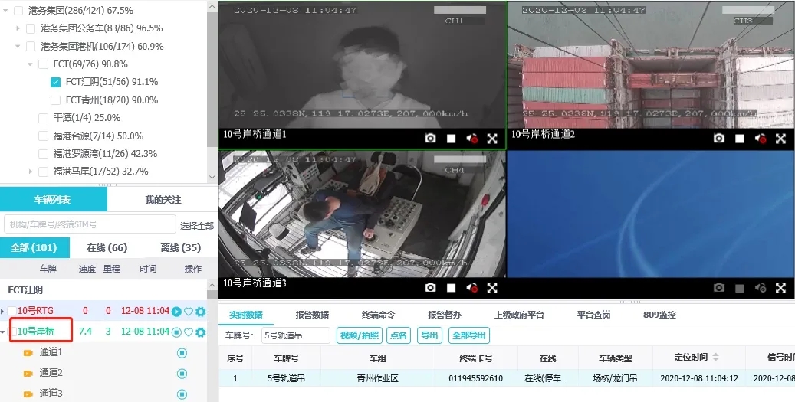The width and height of the screenshot is (795, 402).
Task: Unmute audio on 10号岸桥通道3 video
Action: tap(472, 288)
